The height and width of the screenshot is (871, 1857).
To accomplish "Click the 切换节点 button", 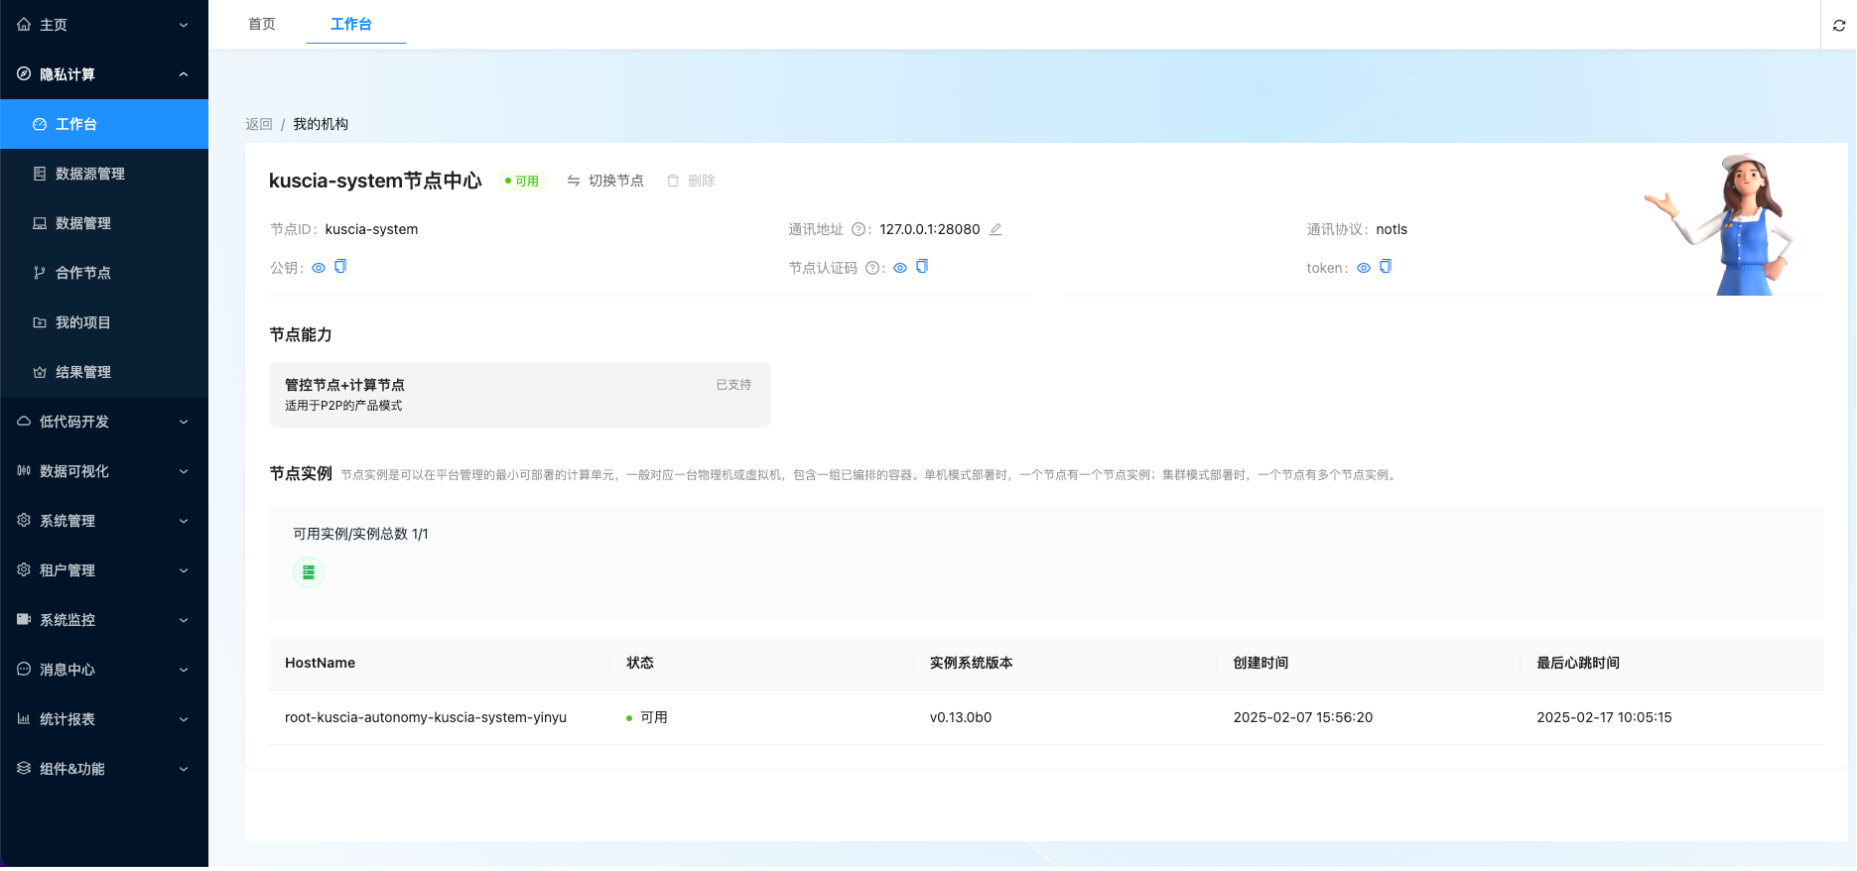I will coord(605,181).
